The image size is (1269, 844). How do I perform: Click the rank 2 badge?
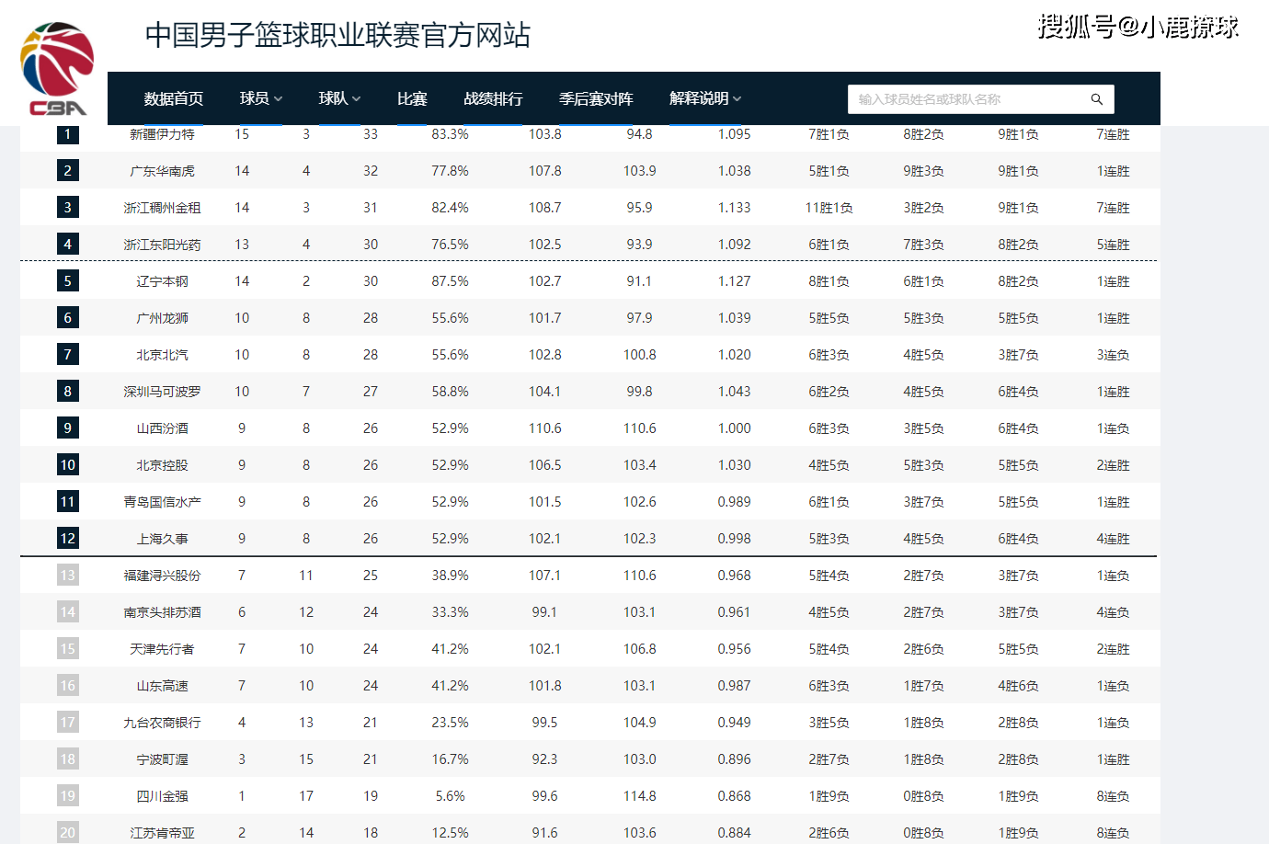(67, 170)
